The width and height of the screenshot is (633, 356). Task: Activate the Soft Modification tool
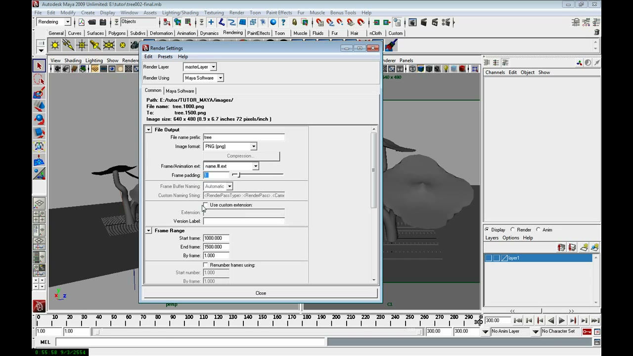(39, 160)
